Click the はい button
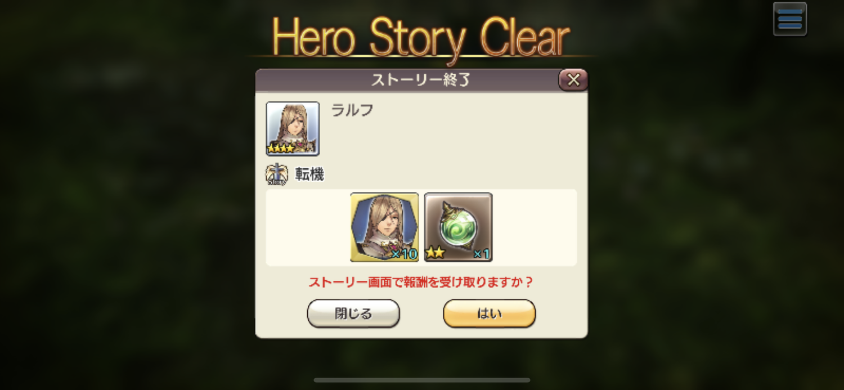Image resolution: width=844 pixels, height=390 pixels. click(x=489, y=313)
